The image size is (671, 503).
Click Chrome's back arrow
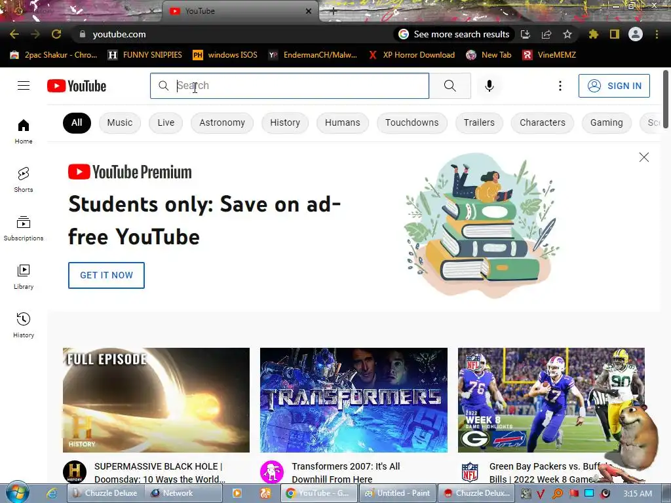14,34
